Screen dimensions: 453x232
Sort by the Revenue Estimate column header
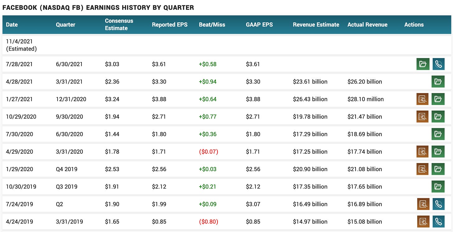click(316, 25)
